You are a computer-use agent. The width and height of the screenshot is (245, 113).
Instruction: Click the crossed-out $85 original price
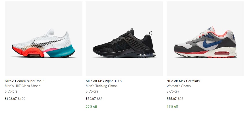100,99
